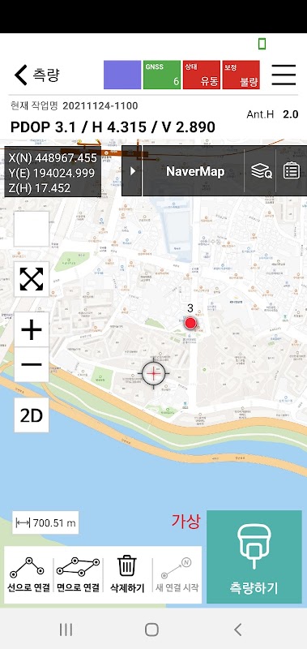Tap the Z(H) 17.452 height value
The height and width of the screenshot is (649, 307).
pos(39,188)
